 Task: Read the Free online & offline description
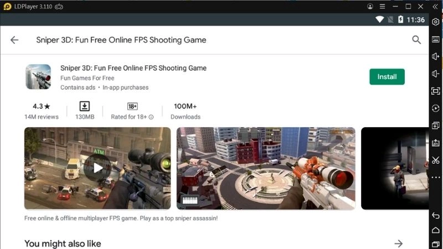[x=121, y=218]
